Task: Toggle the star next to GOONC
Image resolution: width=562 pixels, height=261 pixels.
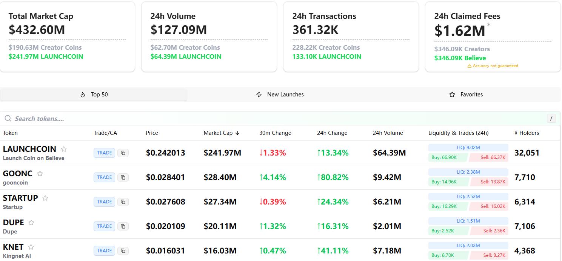Action: 40,174
